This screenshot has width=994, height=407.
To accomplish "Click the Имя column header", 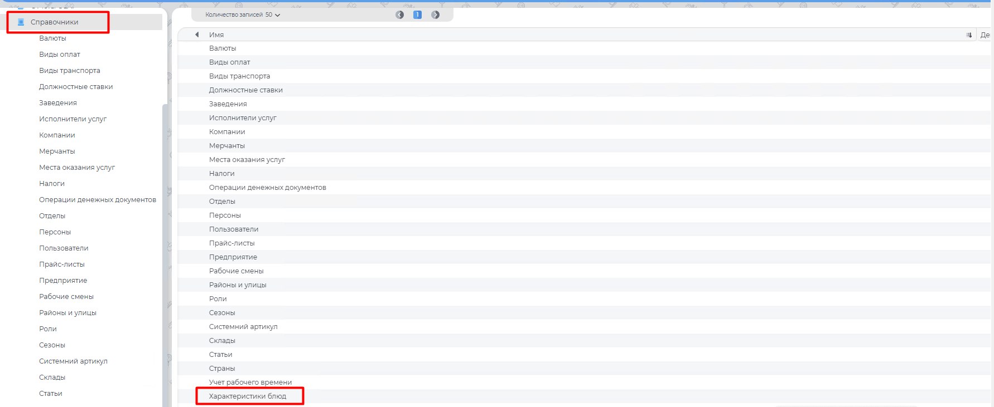I will pyautogui.click(x=216, y=35).
